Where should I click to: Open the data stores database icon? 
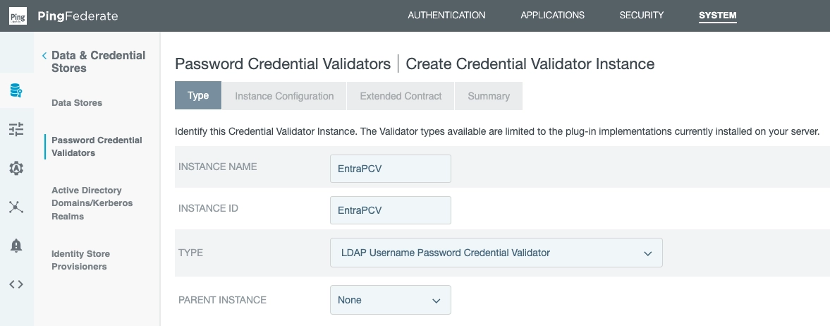click(16, 90)
